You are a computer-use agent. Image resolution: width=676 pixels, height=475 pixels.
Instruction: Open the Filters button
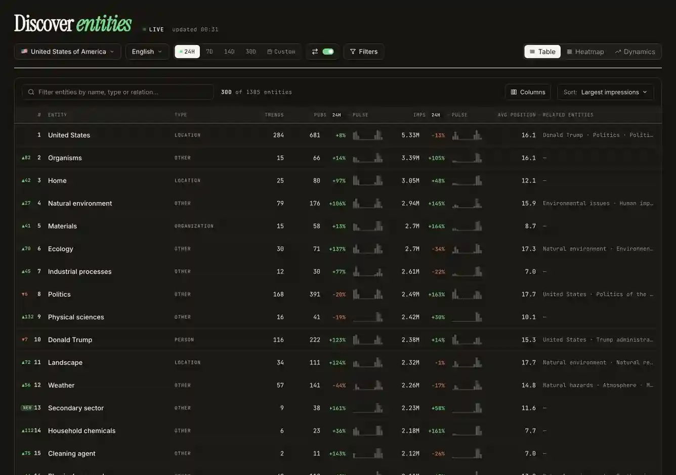pyautogui.click(x=364, y=52)
